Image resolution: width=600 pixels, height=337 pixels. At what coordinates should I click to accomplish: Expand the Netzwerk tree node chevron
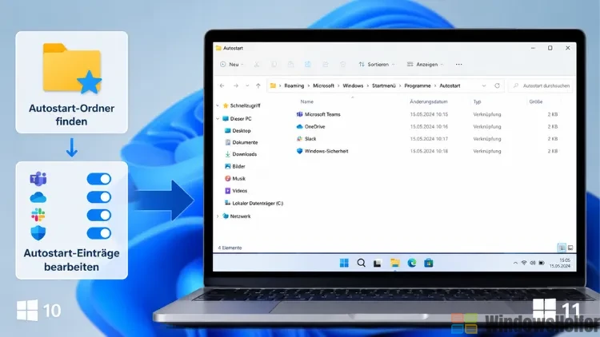coord(218,216)
